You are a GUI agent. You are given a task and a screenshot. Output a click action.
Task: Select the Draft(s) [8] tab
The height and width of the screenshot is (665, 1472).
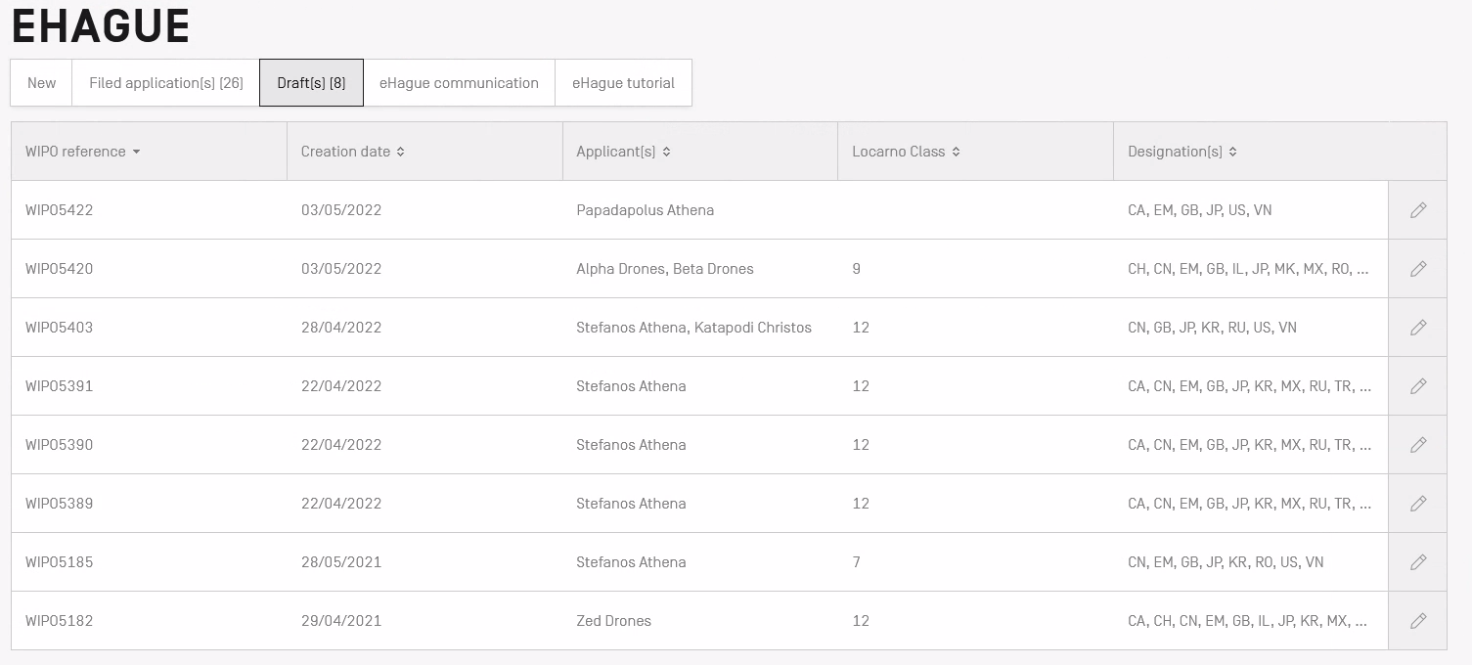pyautogui.click(x=311, y=83)
